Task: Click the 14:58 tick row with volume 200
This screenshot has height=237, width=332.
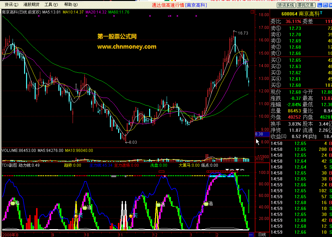Action: (x=301, y=149)
